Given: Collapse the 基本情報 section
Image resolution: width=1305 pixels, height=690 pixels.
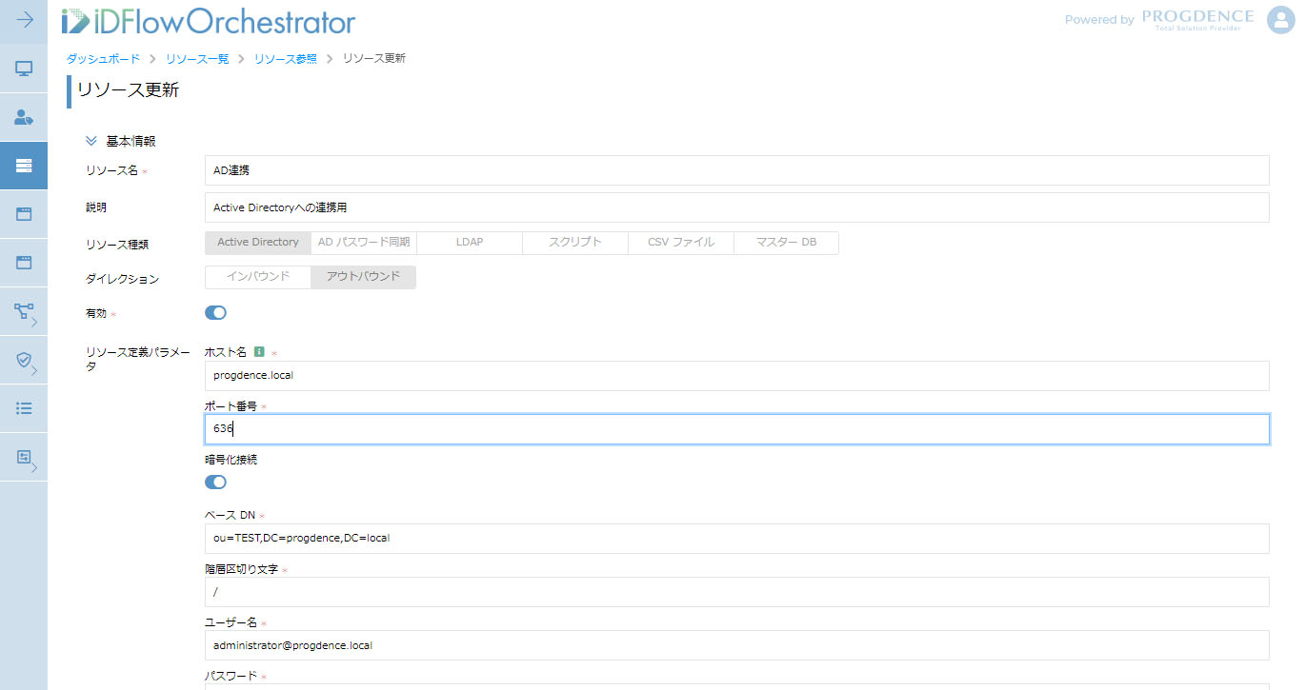Looking at the screenshot, I should pyautogui.click(x=91, y=141).
